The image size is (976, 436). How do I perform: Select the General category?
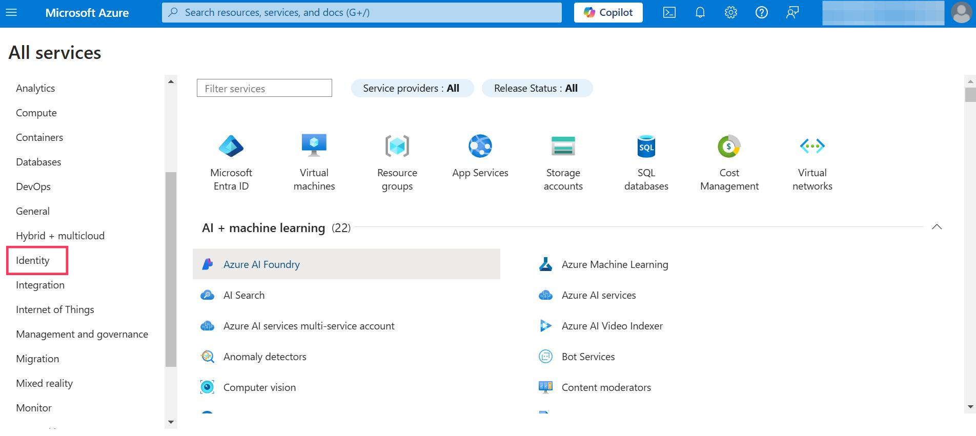point(33,211)
